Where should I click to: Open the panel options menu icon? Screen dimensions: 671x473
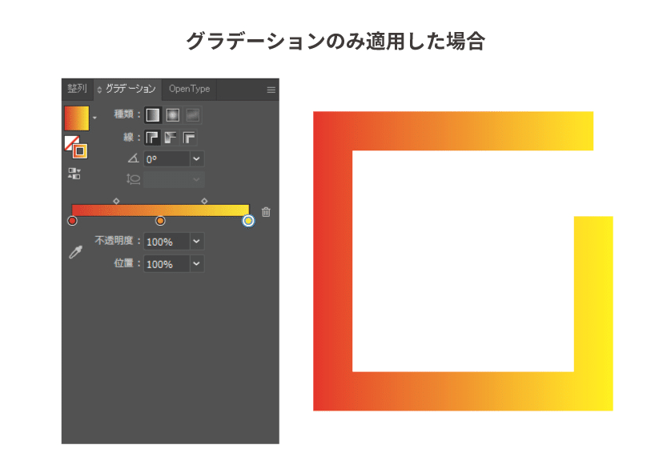pyautogui.click(x=271, y=90)
